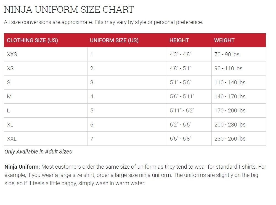
Task: Click the 6'5" - 6'8" height cell
Action: click(x=180, y=139)
